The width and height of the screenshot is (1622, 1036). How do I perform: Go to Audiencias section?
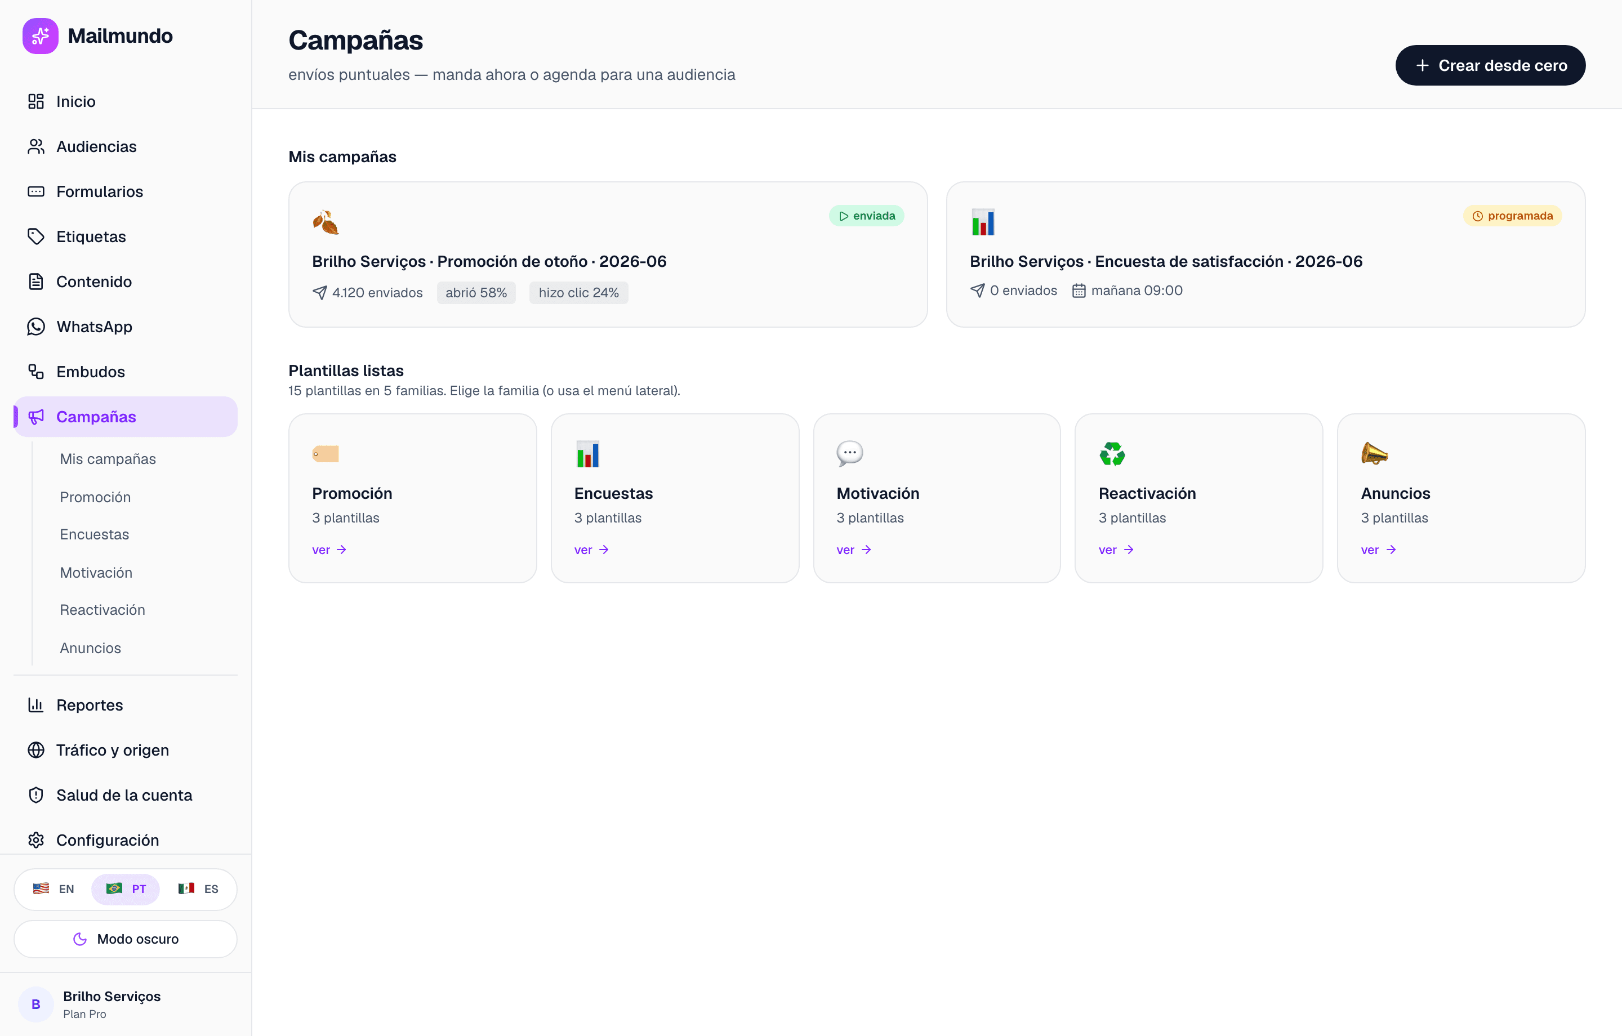126,147
